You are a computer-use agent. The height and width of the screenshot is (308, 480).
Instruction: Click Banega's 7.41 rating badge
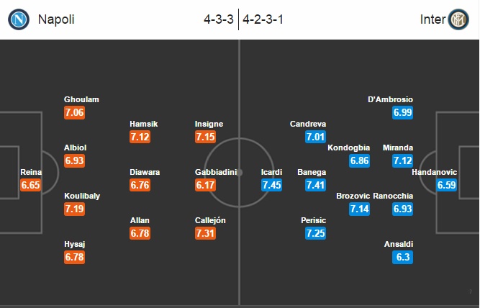click(x=315, y=185)
